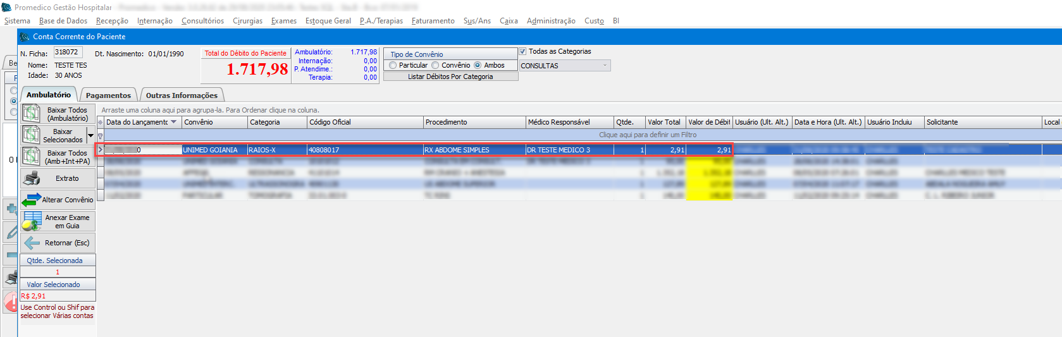Click yellow Valor de Débito cell in third row
Screen dimensions: 1062x337
(709, 173)
